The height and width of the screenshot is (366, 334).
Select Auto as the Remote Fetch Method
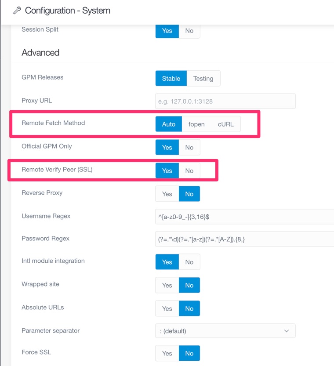(168, 124)
